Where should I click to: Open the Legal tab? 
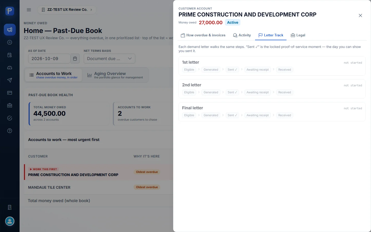pos(298,35)
